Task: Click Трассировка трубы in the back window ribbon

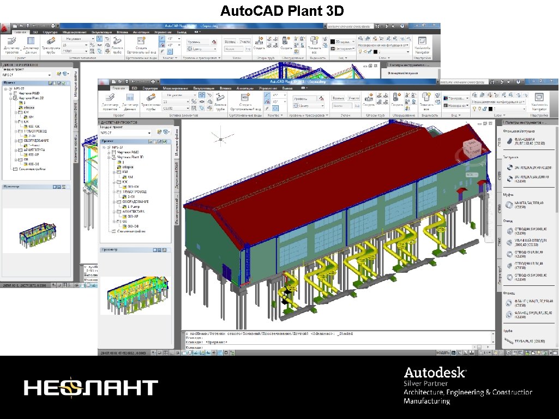Action: (51, 45)
